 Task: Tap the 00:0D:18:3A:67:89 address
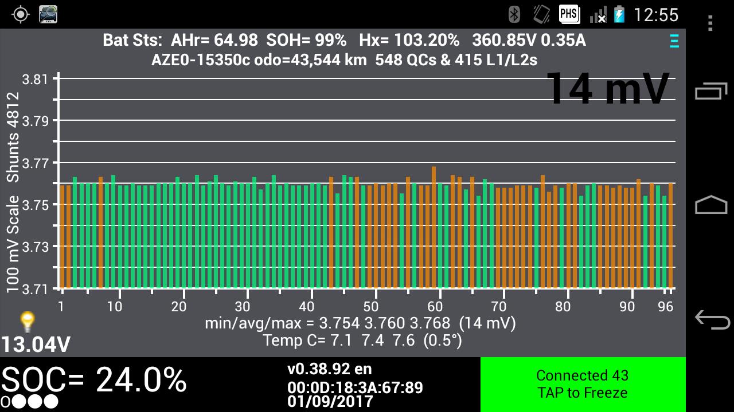[x=355, y=387]
